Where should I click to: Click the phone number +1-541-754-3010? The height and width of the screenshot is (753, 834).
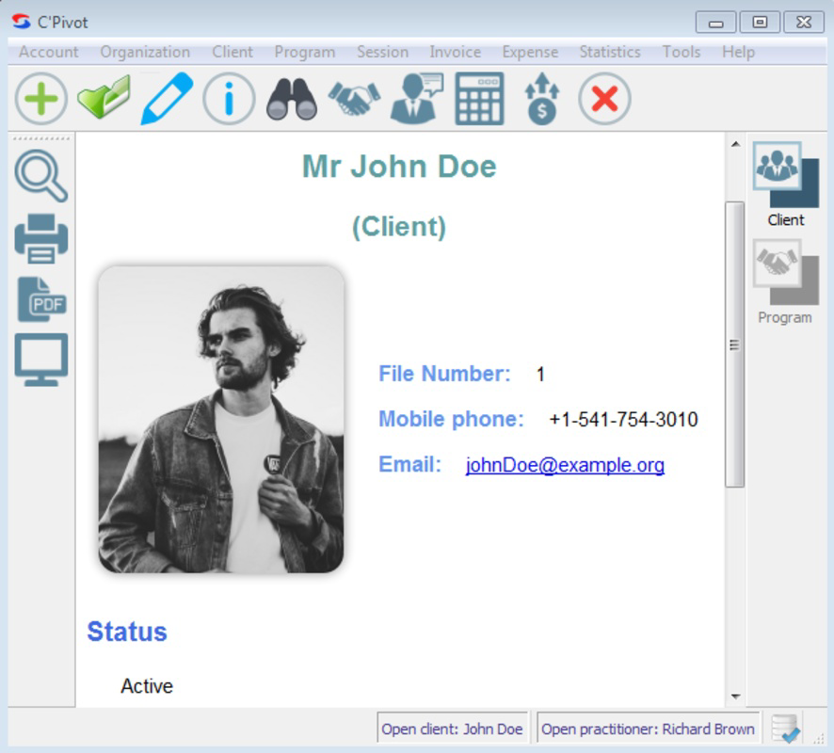point(623,420)
